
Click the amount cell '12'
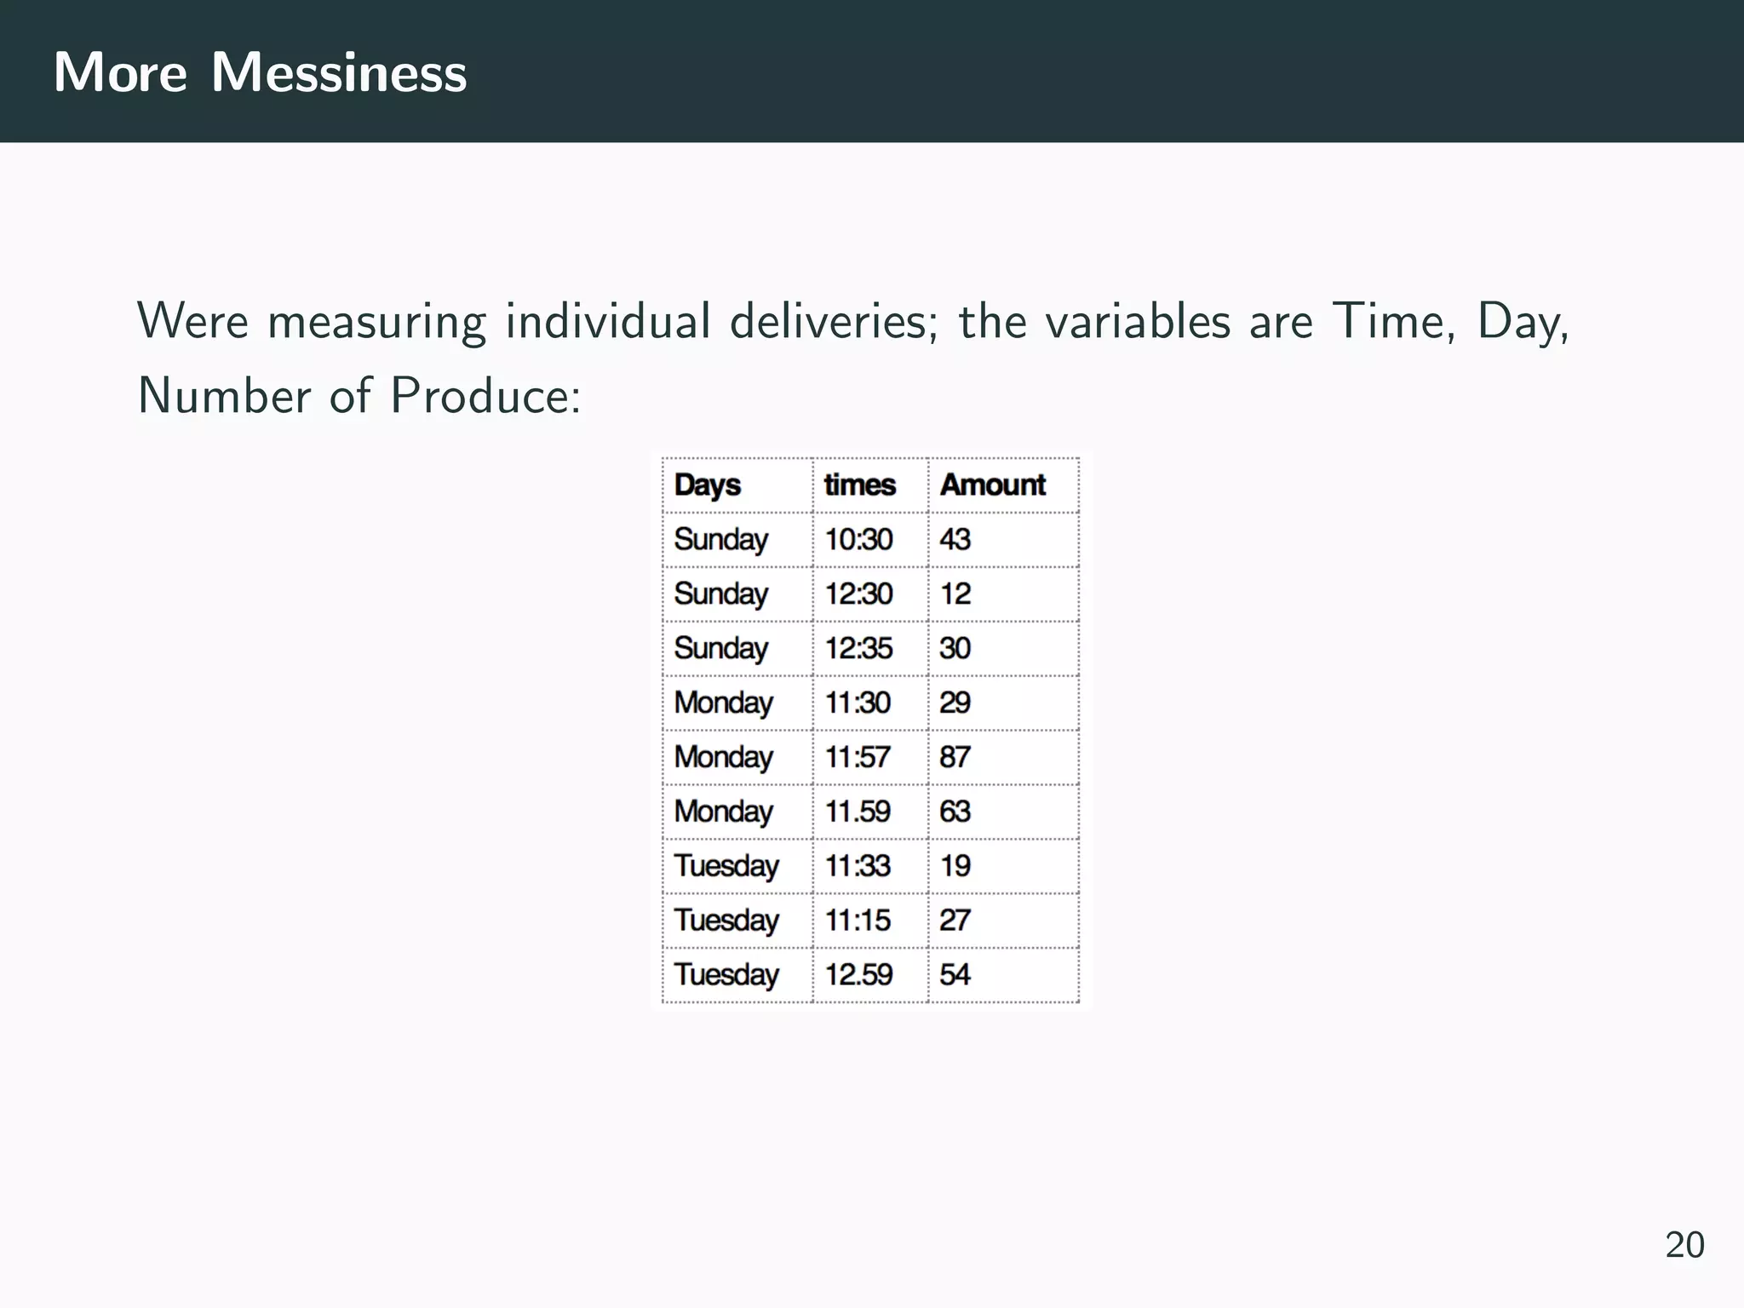tap(1004, 594)
